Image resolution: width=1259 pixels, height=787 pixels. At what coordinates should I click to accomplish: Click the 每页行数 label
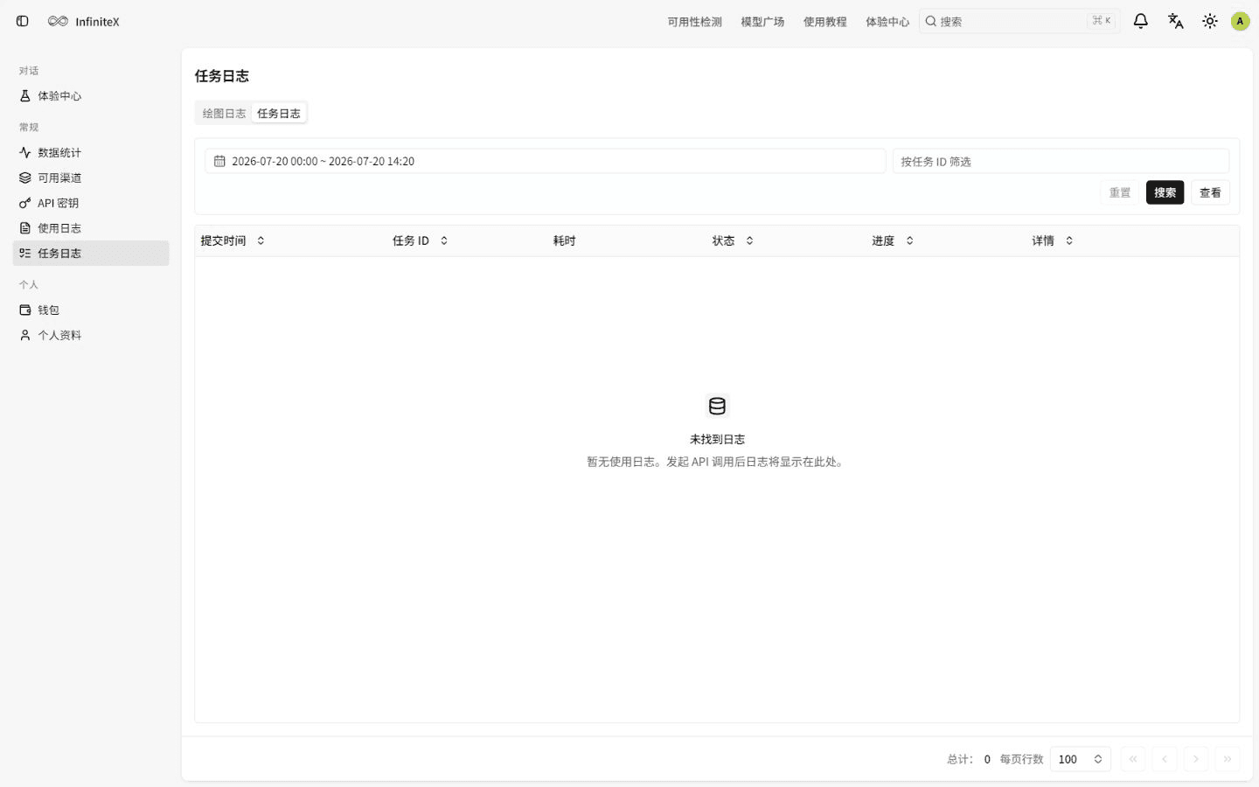1021,759
